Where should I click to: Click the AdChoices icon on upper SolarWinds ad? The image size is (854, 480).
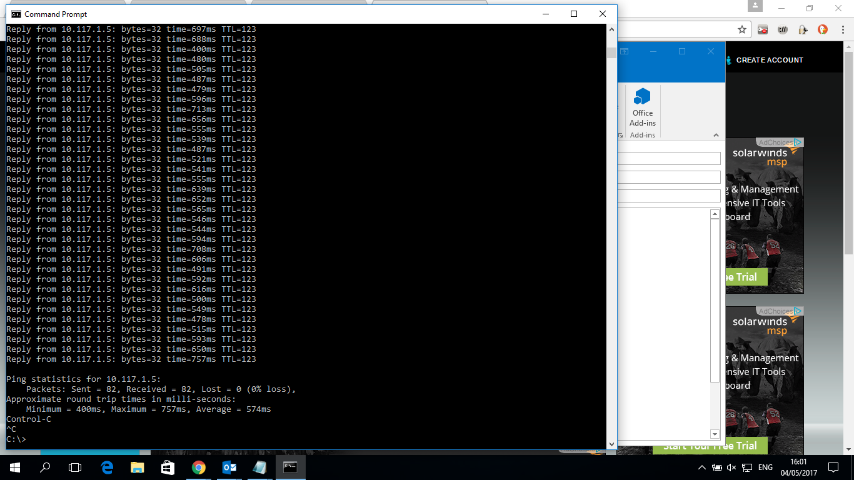(x=798, y=142)
